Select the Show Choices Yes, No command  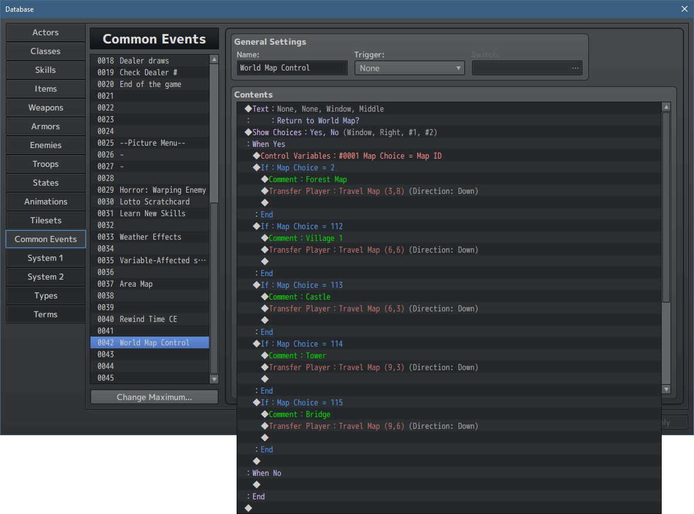(x=344, y=132)
